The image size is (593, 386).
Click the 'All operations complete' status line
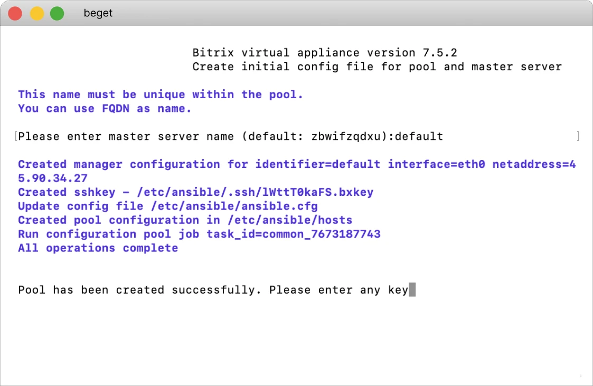[x=98, y=248]
